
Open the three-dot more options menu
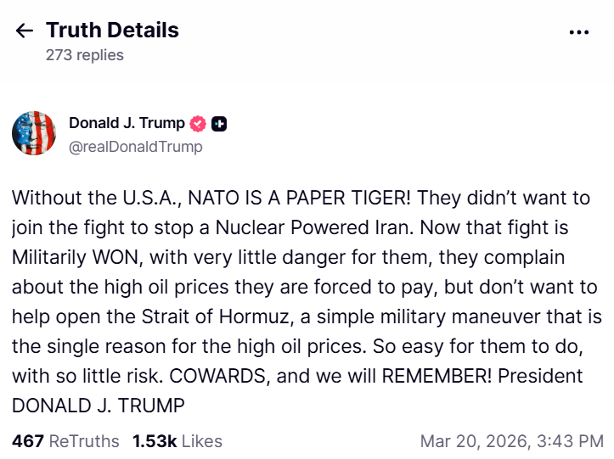pyautogui.click(x=578, y=32)
